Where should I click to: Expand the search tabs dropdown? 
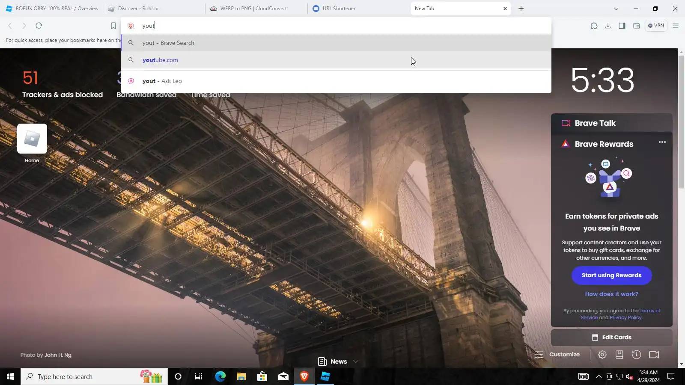[616, 9]
